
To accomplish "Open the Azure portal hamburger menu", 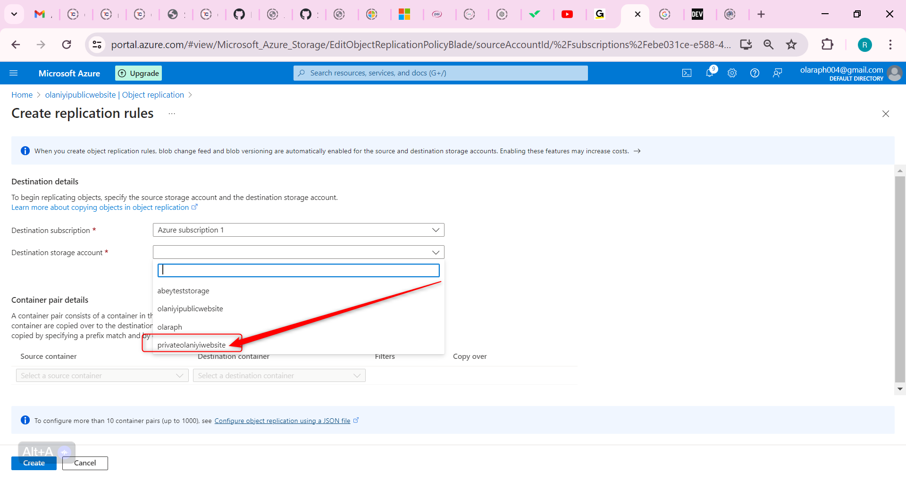I will [14, 73].
